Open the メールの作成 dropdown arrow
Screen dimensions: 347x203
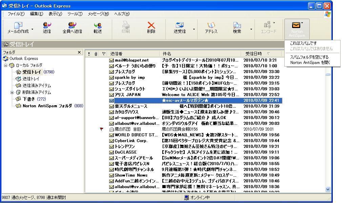[33, 29]
